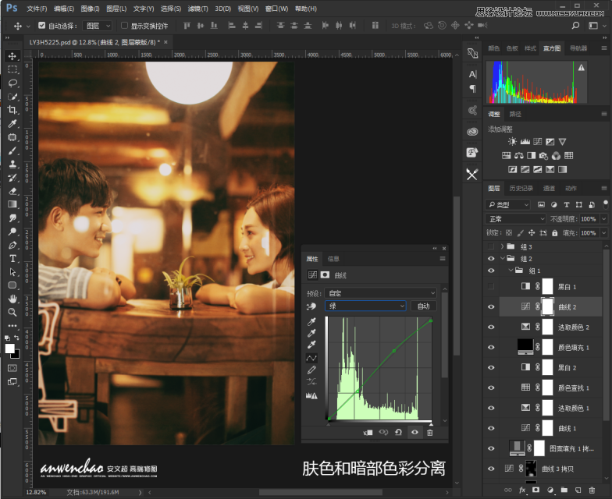Click the 颜色填充 1 black color thumbnail

[525, 346]
